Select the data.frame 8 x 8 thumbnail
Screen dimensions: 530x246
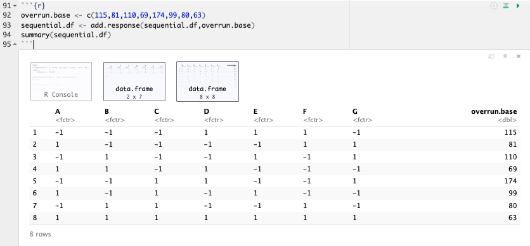[207, 82]
